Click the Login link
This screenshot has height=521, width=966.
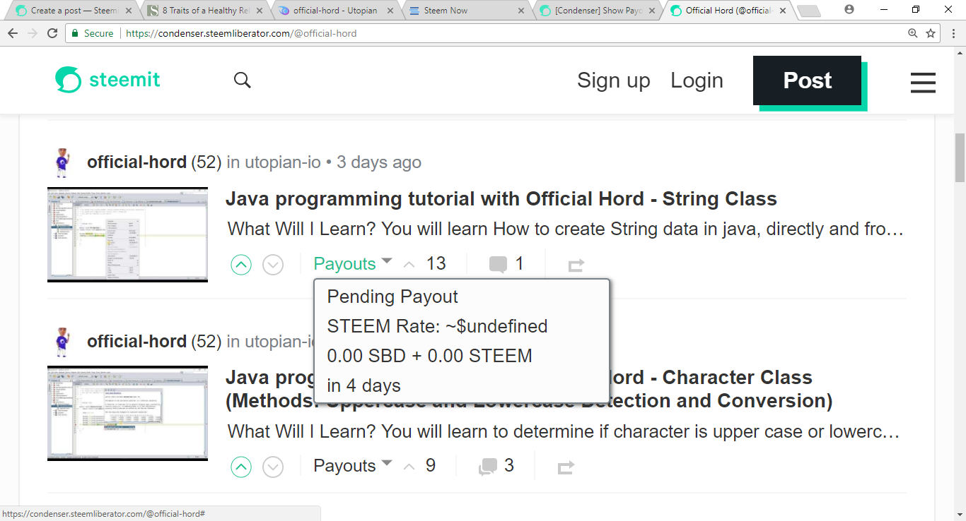pos(697,80)
